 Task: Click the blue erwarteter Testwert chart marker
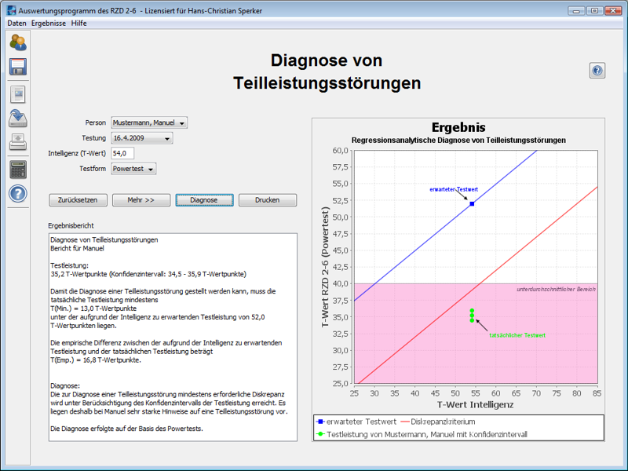472,204
